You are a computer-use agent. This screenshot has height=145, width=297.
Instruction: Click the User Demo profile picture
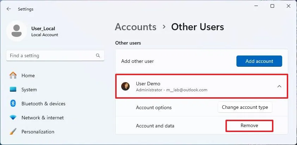tap(125, 86)
